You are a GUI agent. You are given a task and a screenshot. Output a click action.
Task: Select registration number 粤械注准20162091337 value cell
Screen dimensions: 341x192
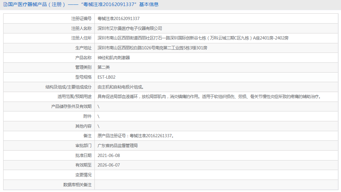216,19
